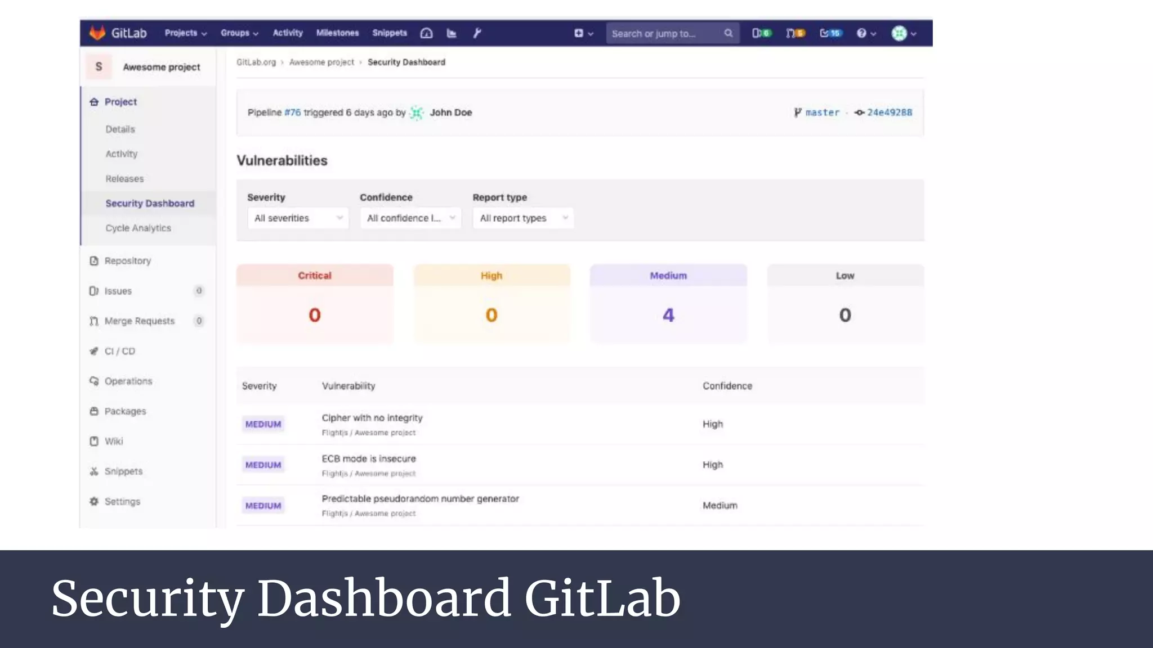Open the issues counter icon in navbar

coord(762,34)
